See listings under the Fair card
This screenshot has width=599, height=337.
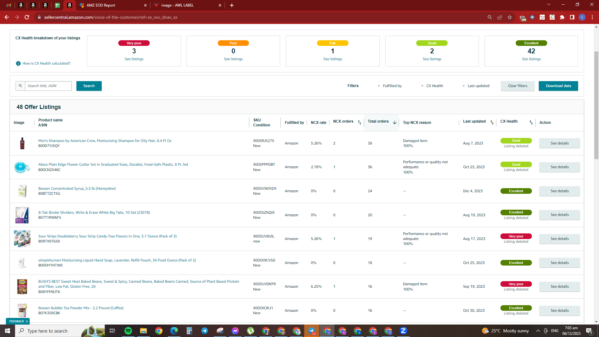click(x=333, y=59)
